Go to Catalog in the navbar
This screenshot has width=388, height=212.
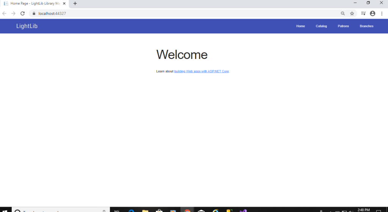tap(321, 26)
